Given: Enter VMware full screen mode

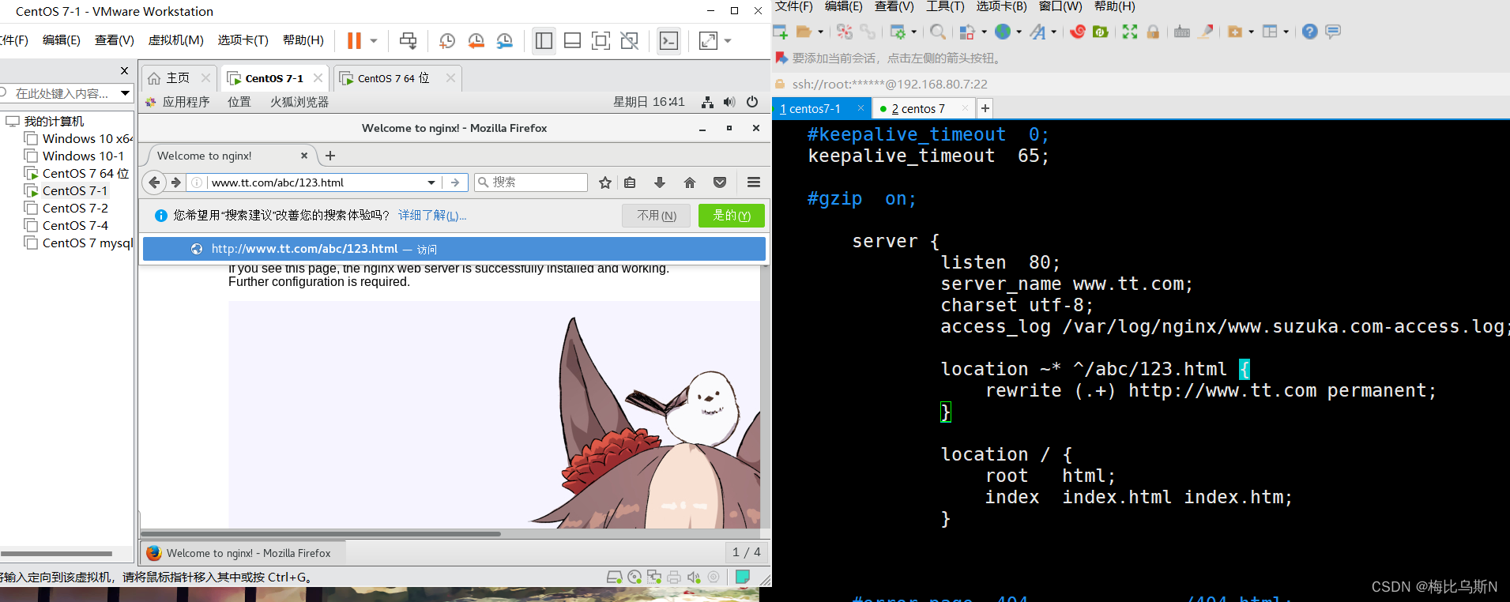Looking at the screenshot, I should click(x=601, y=40).
